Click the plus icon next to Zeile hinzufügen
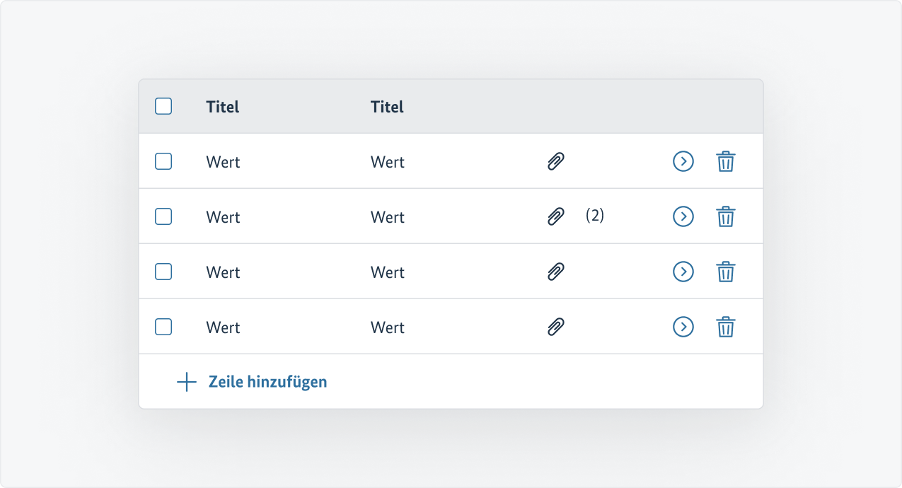Image resolution: width=902 pixels, height=488 pixels. click(x=185, y=381)
